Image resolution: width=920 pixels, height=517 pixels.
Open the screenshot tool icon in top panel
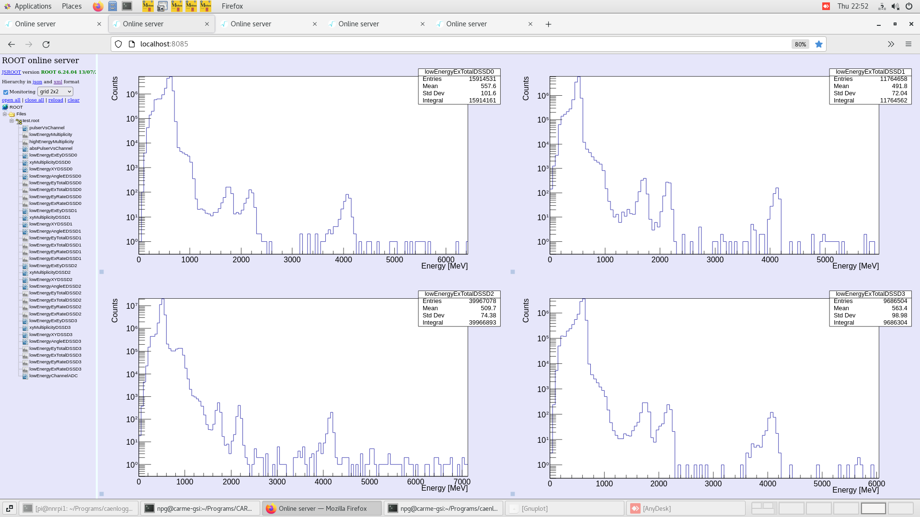pos(162,6)
